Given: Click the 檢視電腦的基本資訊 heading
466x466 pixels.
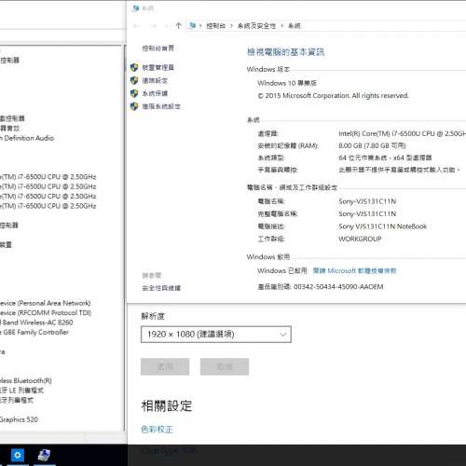Looking at the screenshot, I should 285,52.
